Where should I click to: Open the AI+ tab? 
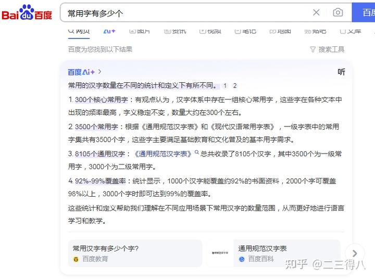click(x=109, y=31)
